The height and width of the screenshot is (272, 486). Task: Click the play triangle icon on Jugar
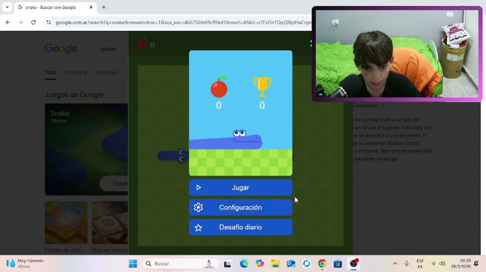[x=199, y=188]
